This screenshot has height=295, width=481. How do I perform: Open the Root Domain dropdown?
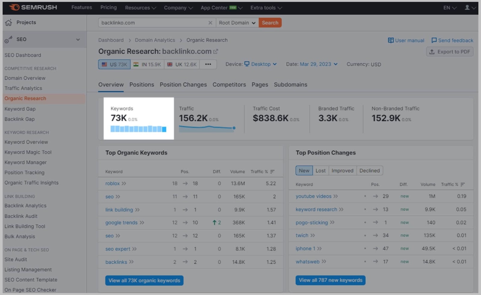[237, 23]
